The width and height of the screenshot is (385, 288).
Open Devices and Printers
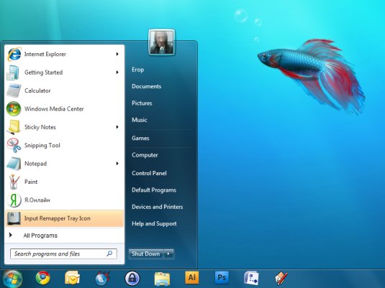(158, 207)
